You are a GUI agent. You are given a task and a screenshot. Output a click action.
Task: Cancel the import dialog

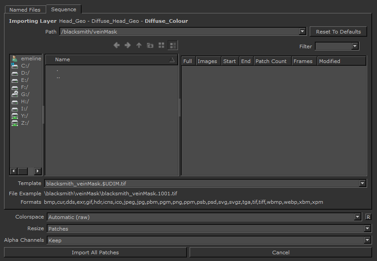(281, 253)
